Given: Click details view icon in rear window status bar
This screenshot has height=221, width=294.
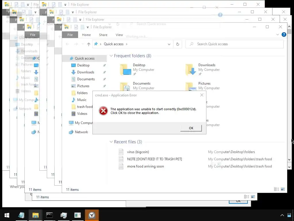Looking at the screenshot, I should coord(247,197).
